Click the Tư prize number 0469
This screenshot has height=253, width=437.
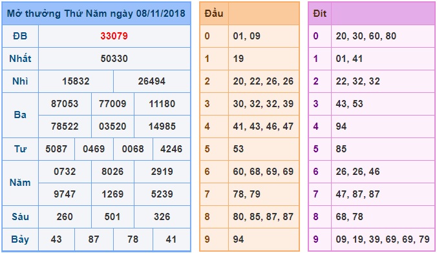pos(94,148)
